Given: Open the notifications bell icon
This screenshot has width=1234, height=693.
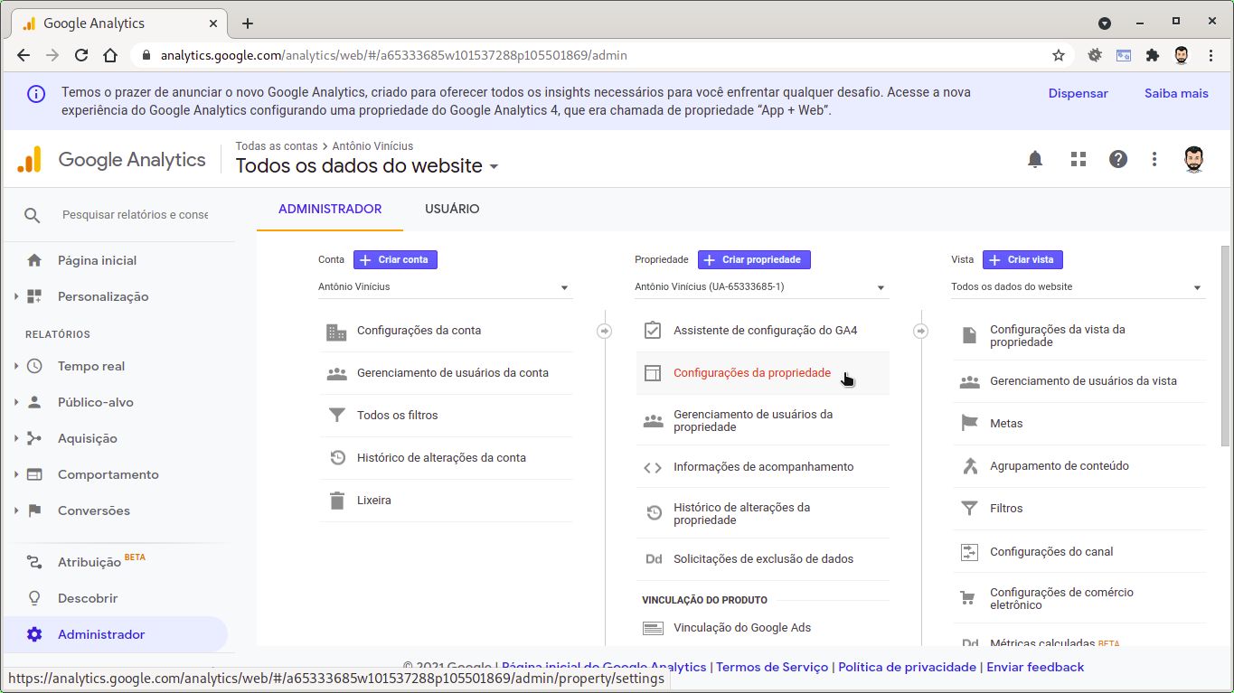Looking at the screenshot, I should point(1035,160).
